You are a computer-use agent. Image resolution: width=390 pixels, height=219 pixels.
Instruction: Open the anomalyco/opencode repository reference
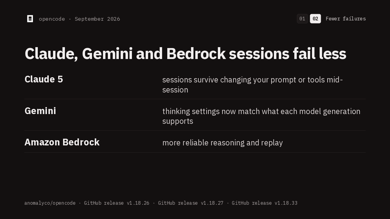point(50,203)
